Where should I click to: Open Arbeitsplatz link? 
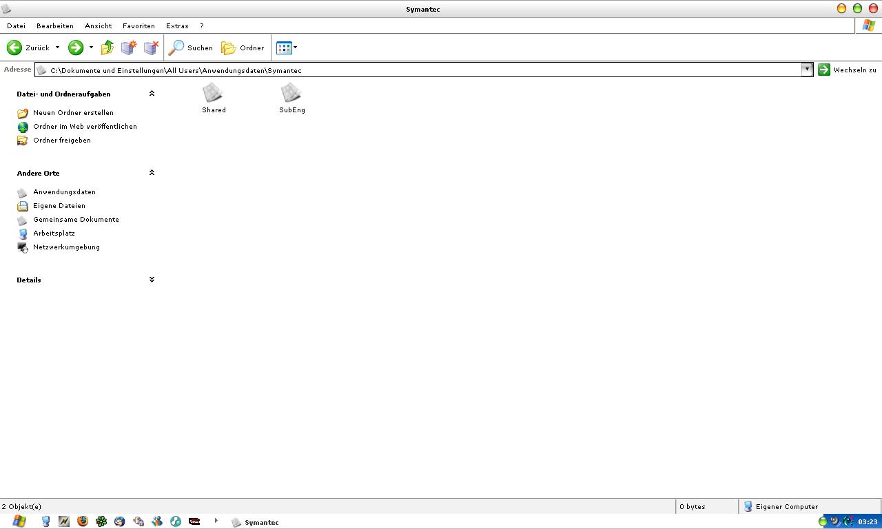point(54,233)
